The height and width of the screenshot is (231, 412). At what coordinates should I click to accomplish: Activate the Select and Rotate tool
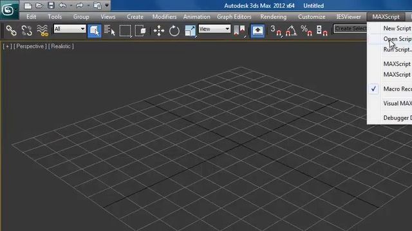click(x=174, y=31)
